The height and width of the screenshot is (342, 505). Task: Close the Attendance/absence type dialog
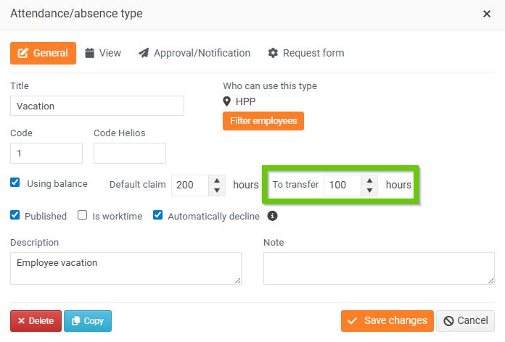point(486,14)
